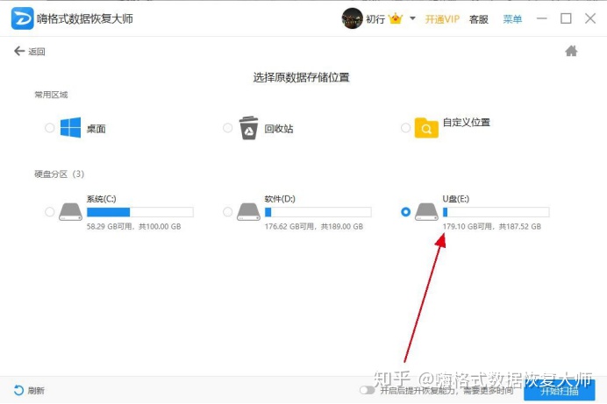Click the 硬盘分区 (3) heading
The height and width of the screenshot is (404, 607).
click(x=60, y=174)
